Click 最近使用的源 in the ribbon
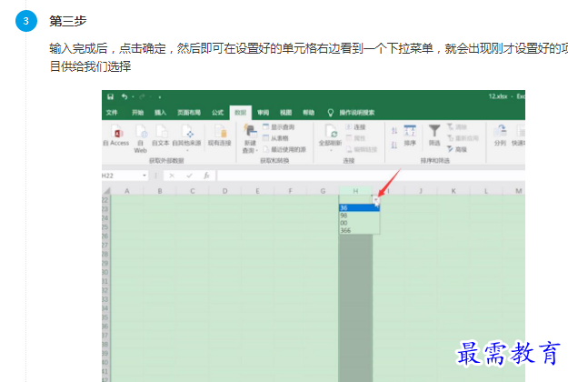 click(284, 149)
